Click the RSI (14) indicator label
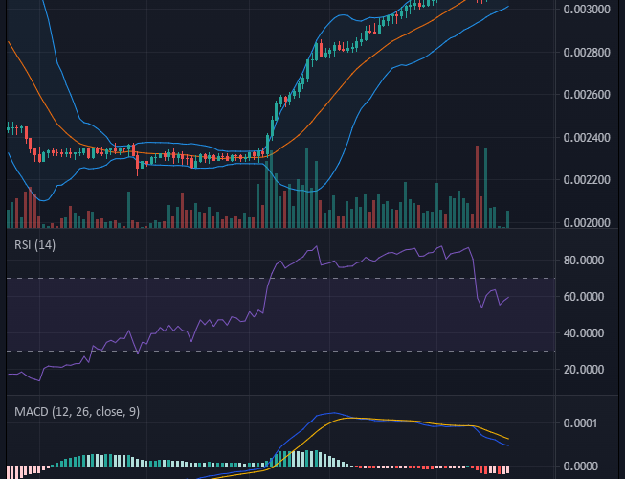The width and height of the screenshot is (625, 479). click(x=34, y=245)
